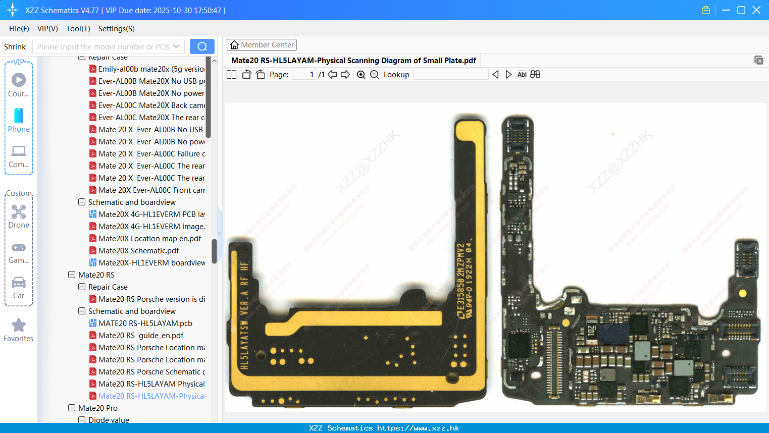The width and height of the screenshot is (769, 433).
Task: Collapse the Diode value node
Action: [82, 420]
